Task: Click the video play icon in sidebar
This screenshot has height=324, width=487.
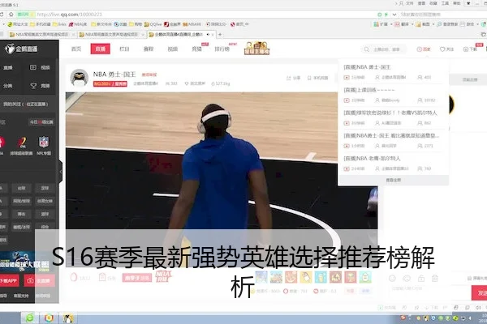Action: pos(33,67)
